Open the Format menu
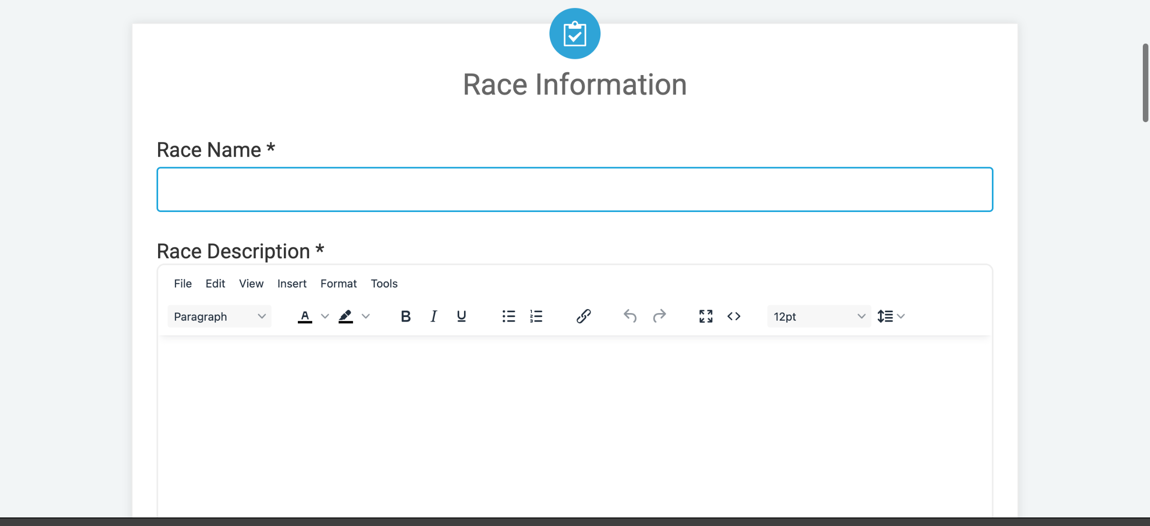 point(338,283)
